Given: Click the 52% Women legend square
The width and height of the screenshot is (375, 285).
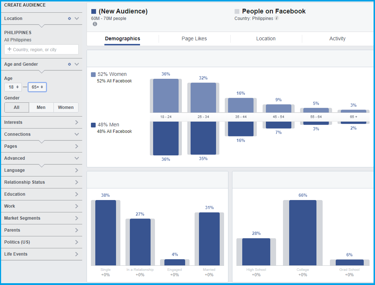Looking at the screenshot, I should (x=93, y=74).
